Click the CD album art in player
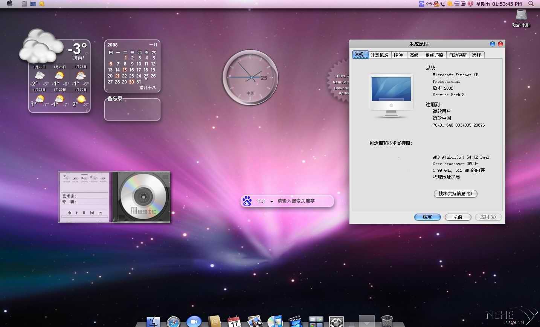 point(143,197)
